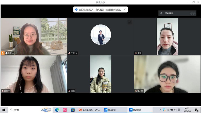Viewport: 201px width, 113px height.
Task: Dismiss the 40-minute limit notification banner
Action: (x=125, y=10)
